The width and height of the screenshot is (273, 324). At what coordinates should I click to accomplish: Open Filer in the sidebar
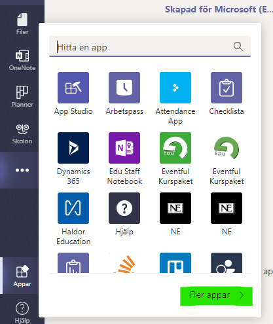[x=22, y=24]
